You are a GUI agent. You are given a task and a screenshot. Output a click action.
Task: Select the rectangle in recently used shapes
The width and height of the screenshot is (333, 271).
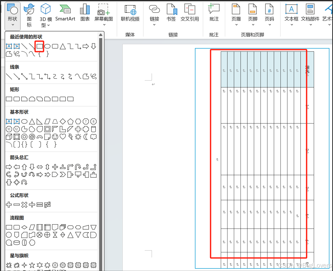(40, 46)
